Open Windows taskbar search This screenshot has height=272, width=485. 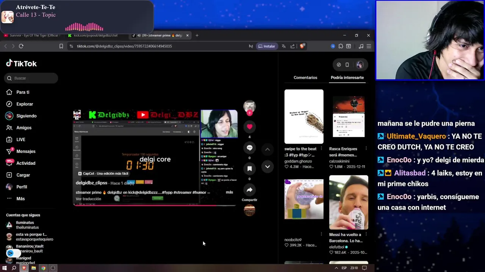click(x=14, y=268)
